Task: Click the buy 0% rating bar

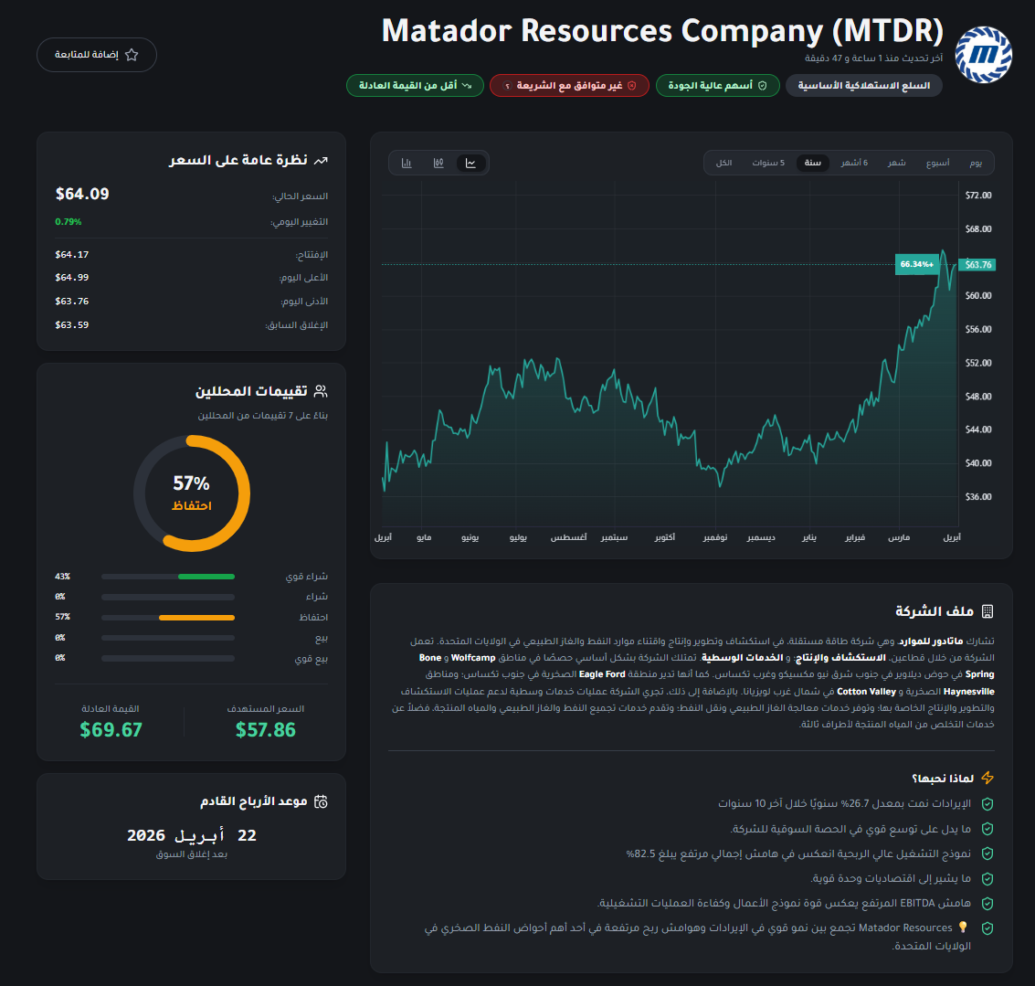Action: 168,597
